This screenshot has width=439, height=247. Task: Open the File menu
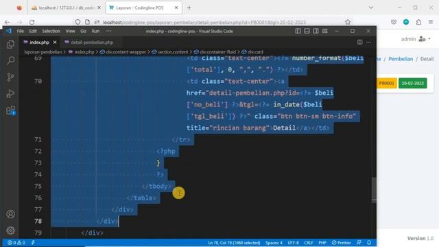click(x=20, y=31)
